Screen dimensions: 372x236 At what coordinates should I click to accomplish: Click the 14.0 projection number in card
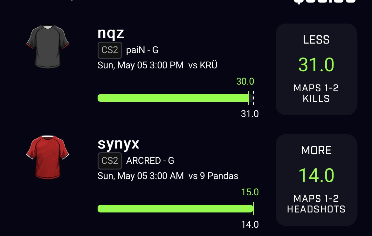coord(316,175)
